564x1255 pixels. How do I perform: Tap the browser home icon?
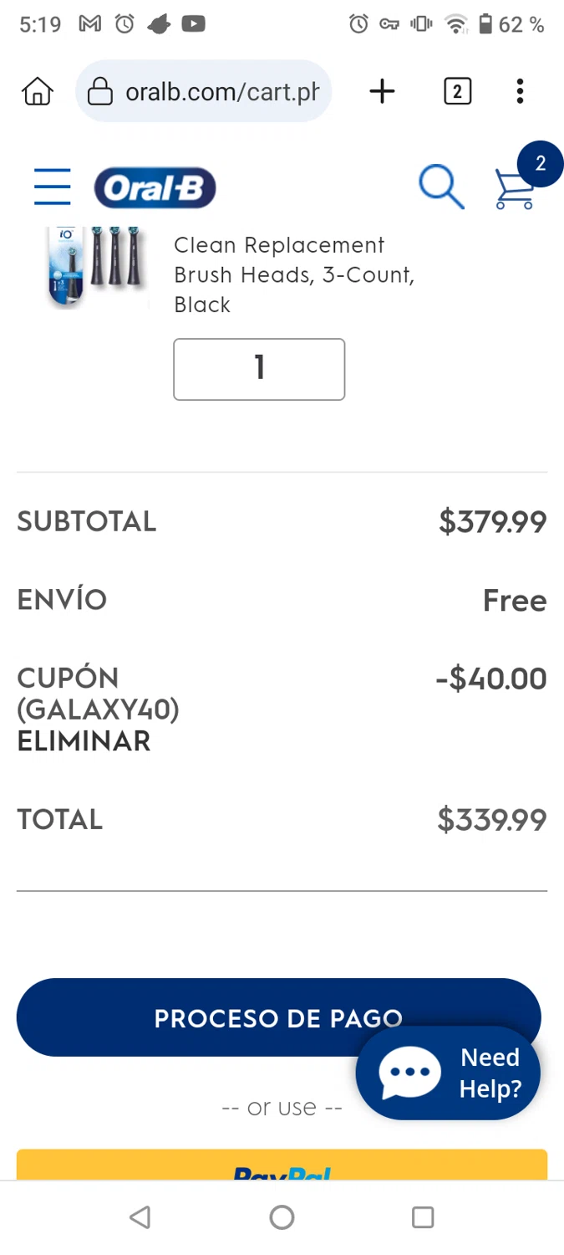point(38,91)
